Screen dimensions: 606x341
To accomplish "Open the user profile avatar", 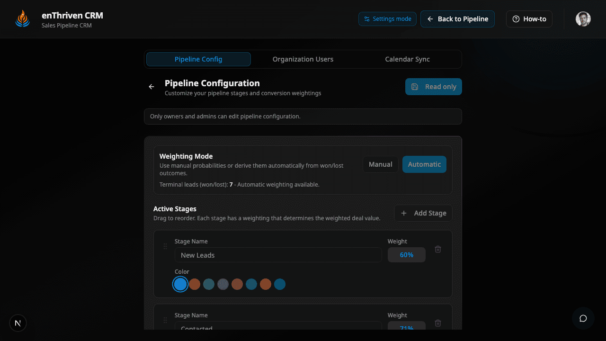I will pyautogui.click(x=583, y=19).
